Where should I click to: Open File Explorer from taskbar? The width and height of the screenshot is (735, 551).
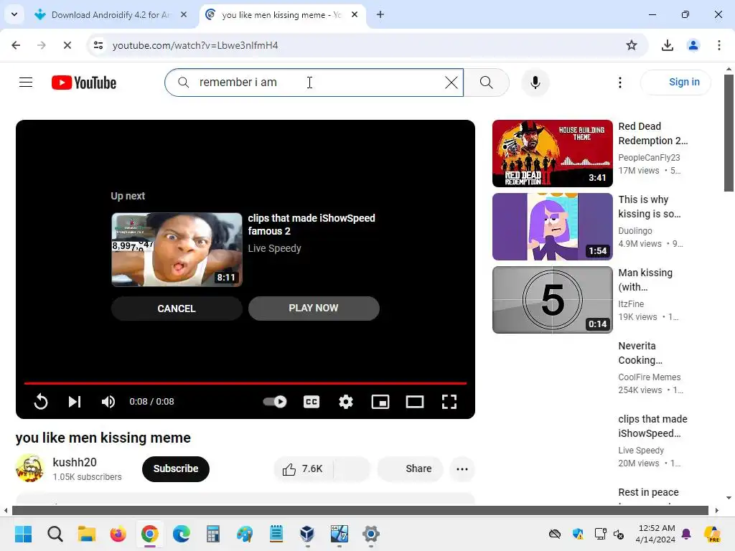87,534
